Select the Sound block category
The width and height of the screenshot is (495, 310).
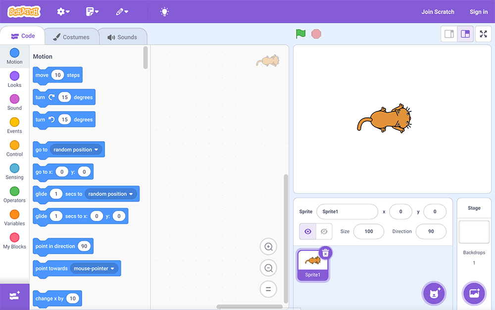pos(14,103)
